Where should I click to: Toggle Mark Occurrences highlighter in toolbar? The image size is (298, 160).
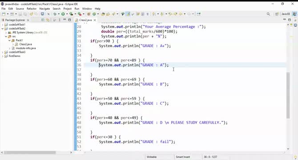coord(128,14)
